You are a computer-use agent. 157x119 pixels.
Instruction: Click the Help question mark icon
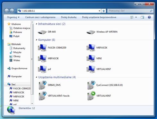pyautogui.click(x=149, y=17)
